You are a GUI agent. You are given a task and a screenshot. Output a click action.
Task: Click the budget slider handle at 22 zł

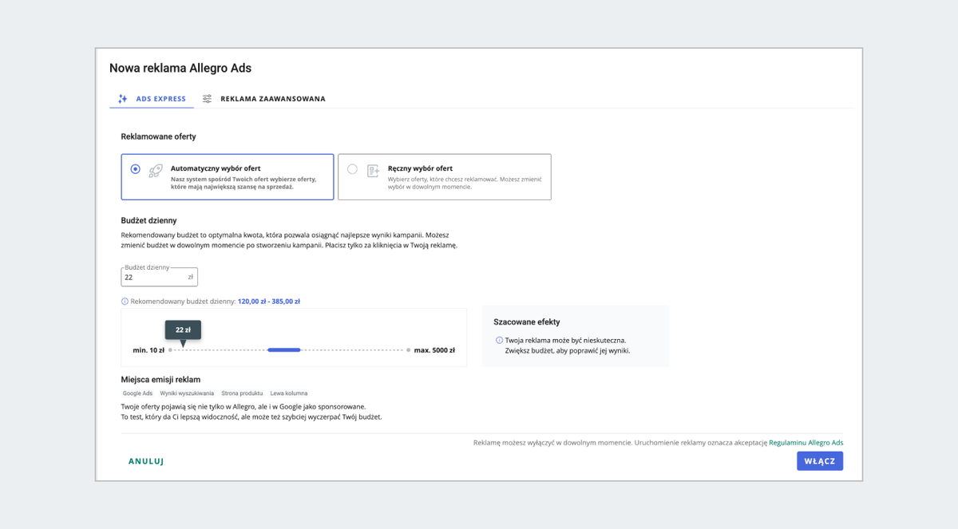[183, 349]
